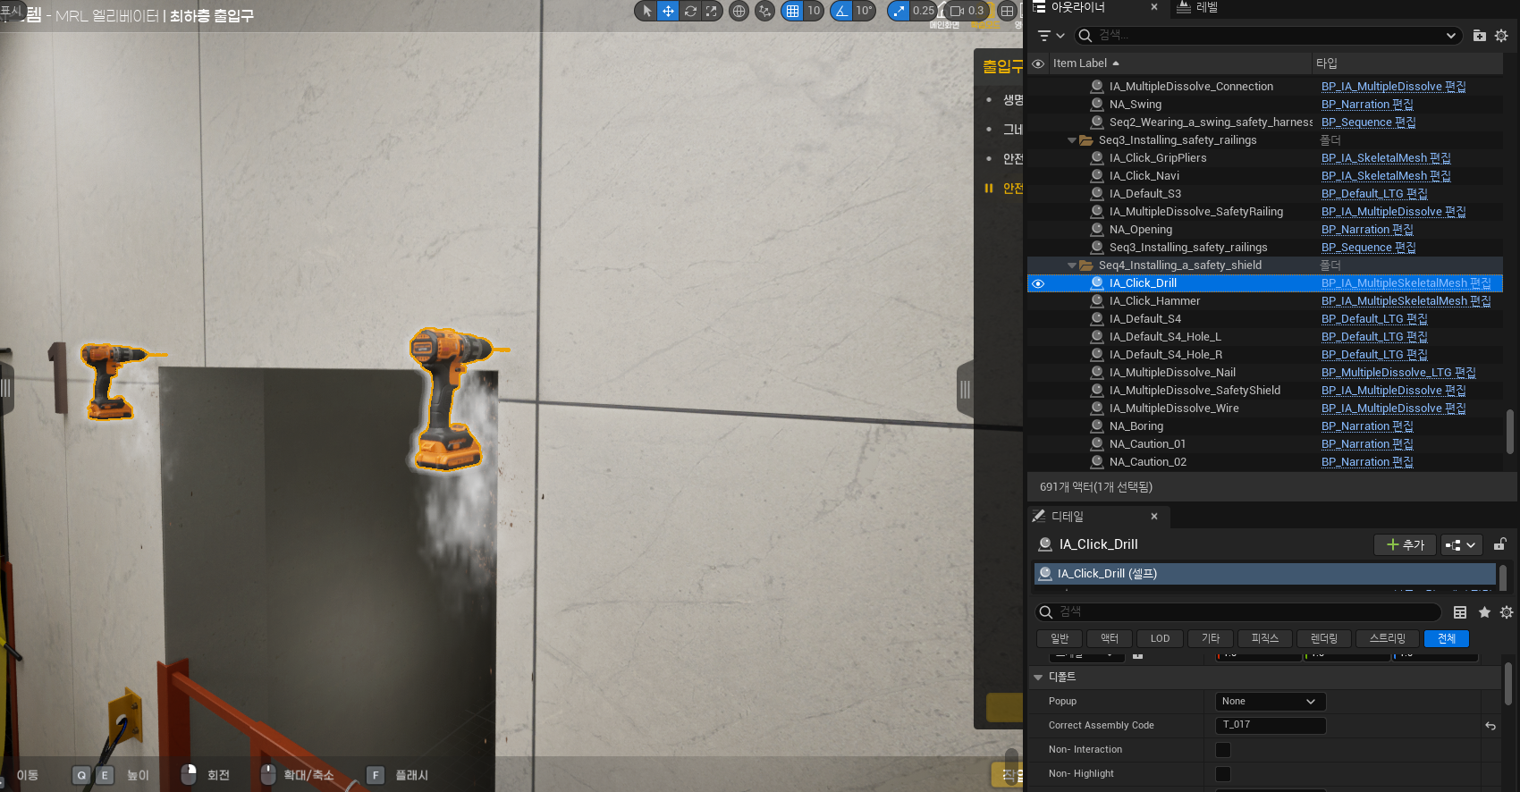Switch to the Outliner tab
The height and width of the screenshot is (792, 1520).
1077,7
